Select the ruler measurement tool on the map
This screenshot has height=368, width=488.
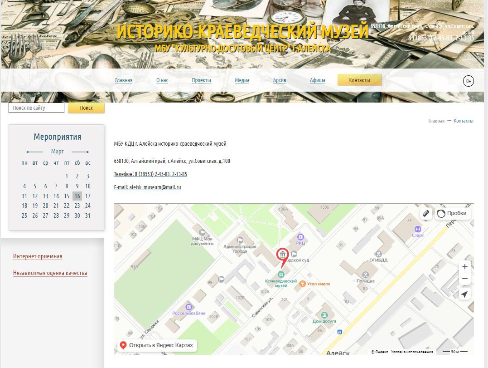pyautogui.click(x=425, y=213)
